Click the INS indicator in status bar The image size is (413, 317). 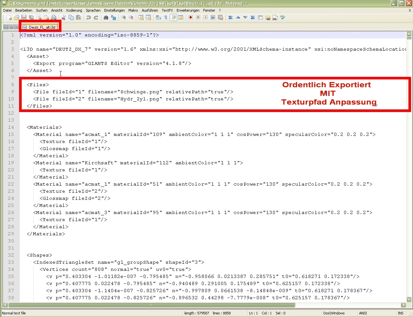[x=401, y=313]
